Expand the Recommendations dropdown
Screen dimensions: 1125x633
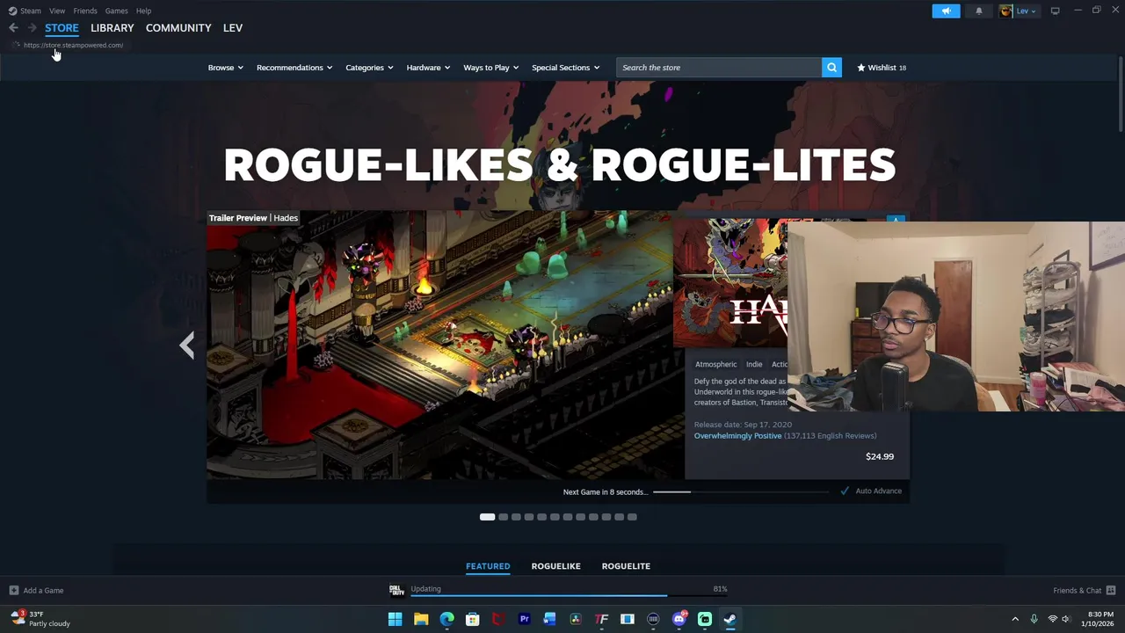pyautogui.click(x=294, y=68)
